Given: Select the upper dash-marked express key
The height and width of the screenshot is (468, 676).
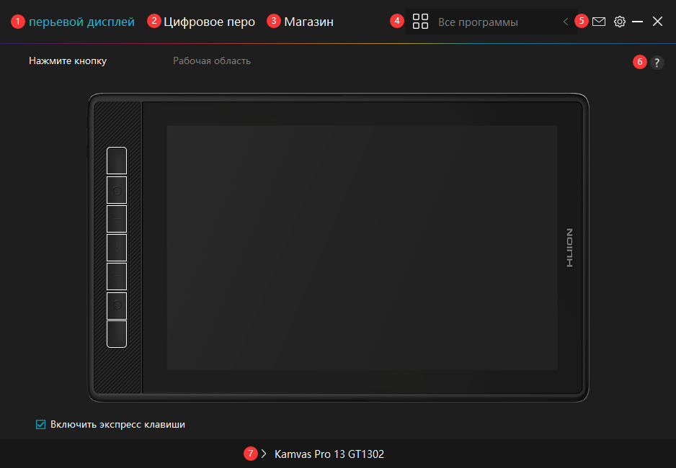Looking at the screenshot, I should [117, 219].
